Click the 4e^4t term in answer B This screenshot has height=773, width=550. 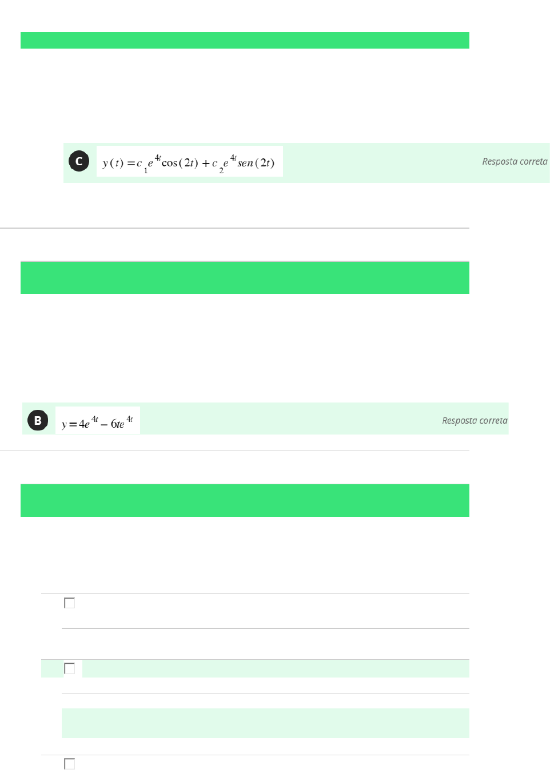pyautogui.click(x=87, y=423)
